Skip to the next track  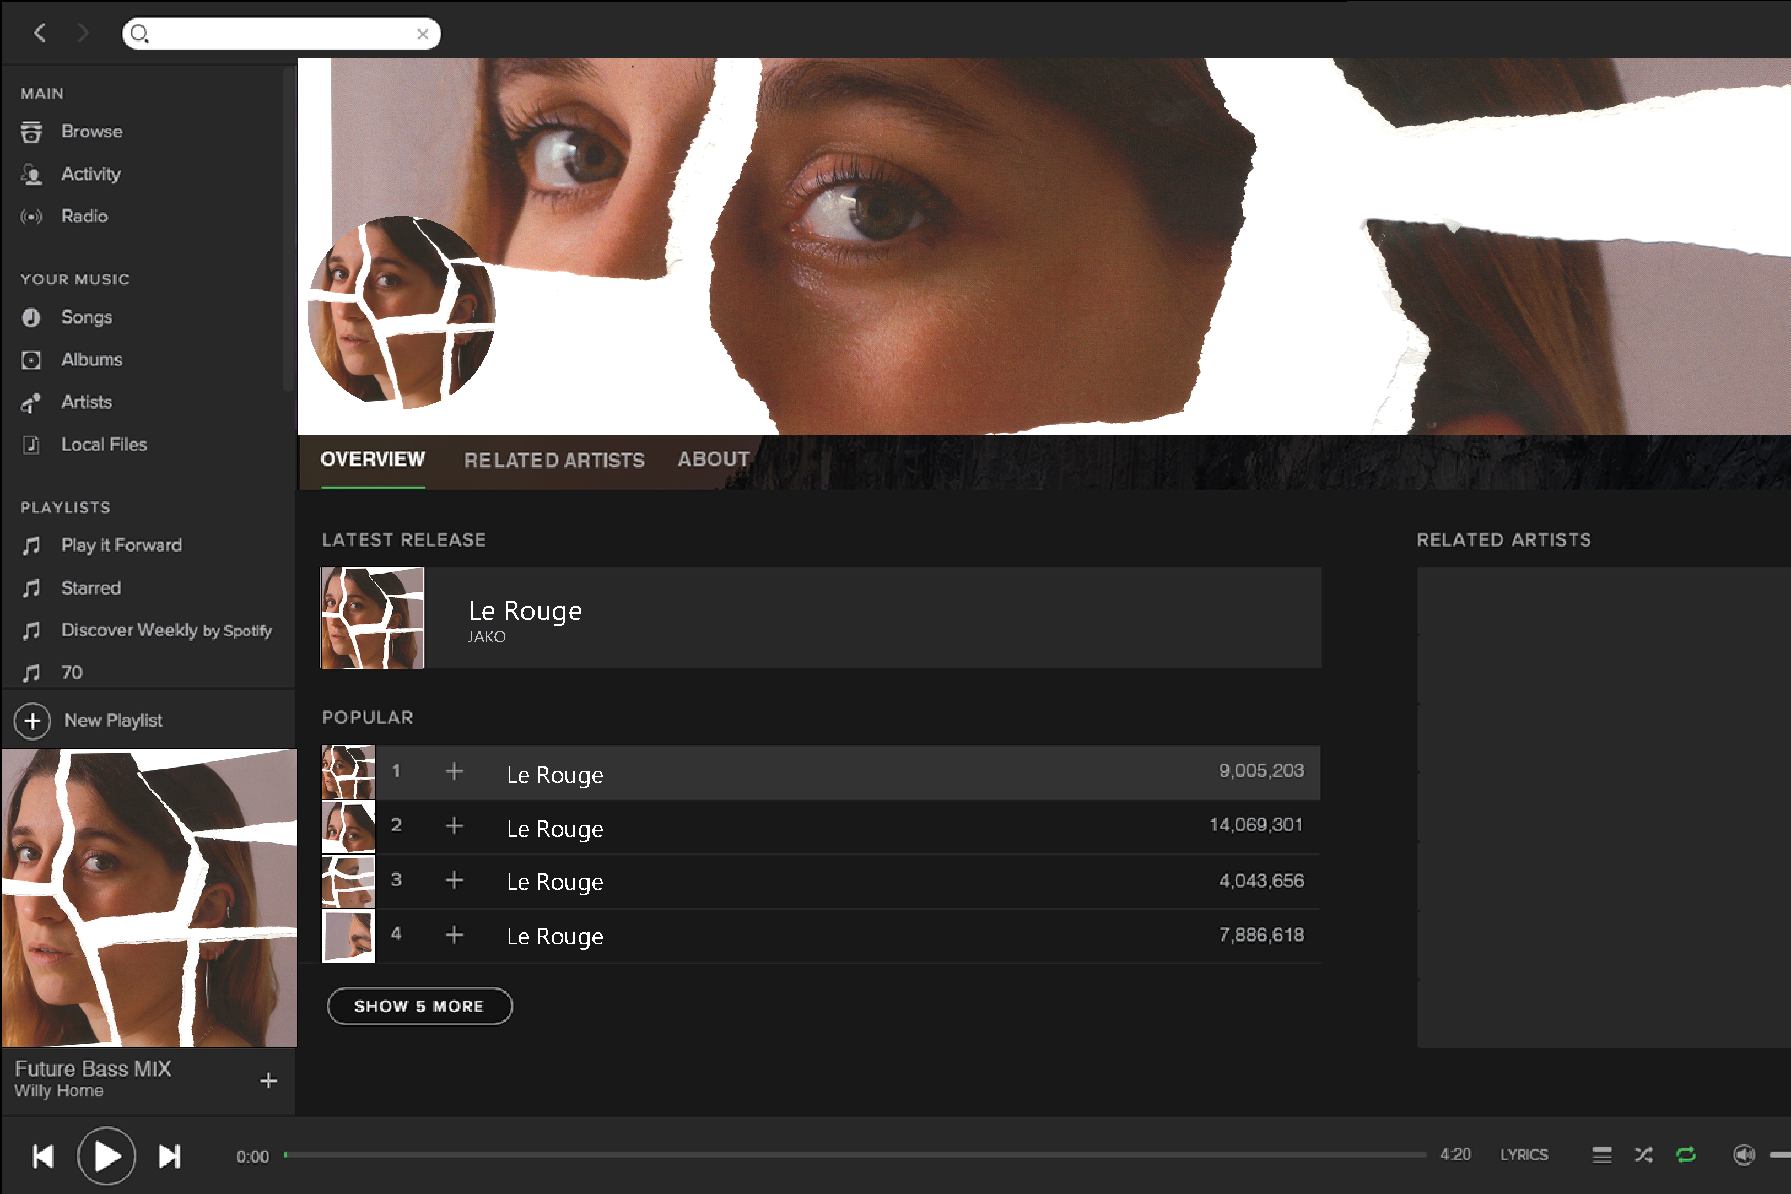170,1156
